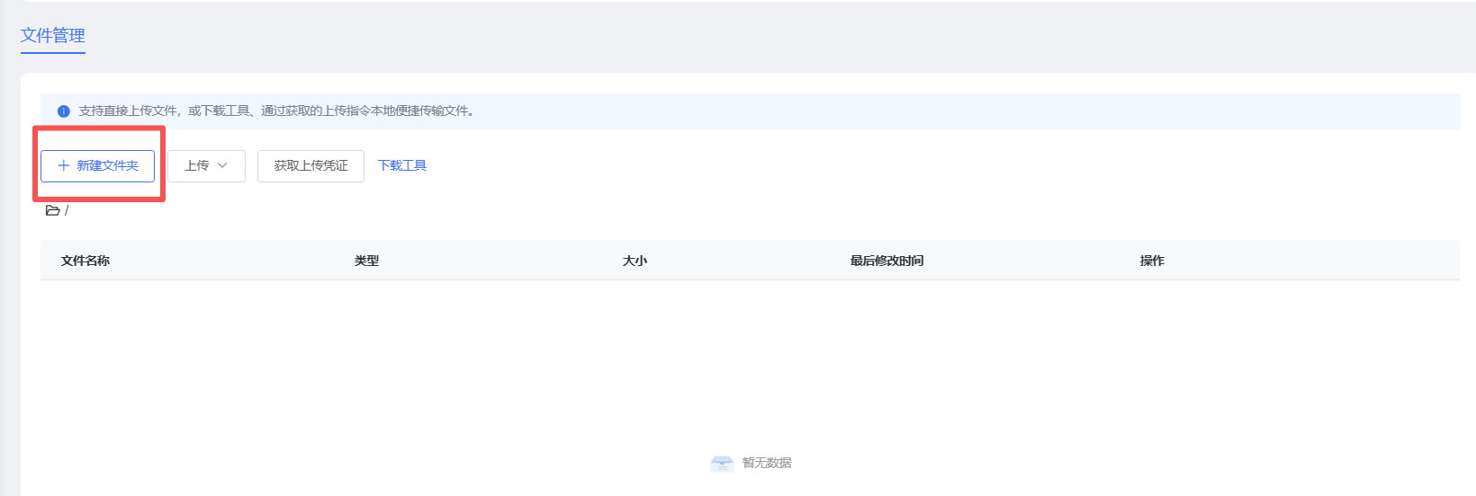The image size is (1476, 496).
Task: Open the 下载工具 link
Action: coord(402,165)
